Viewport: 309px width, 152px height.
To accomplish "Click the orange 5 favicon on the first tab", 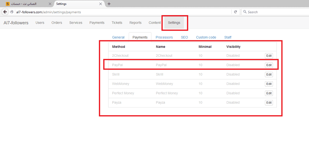I will pos(8,4).
